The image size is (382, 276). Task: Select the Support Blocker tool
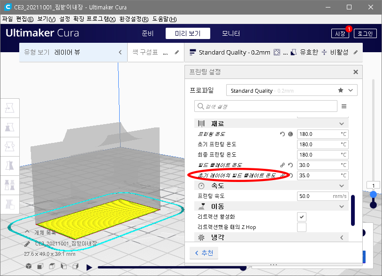coord(10,204)
